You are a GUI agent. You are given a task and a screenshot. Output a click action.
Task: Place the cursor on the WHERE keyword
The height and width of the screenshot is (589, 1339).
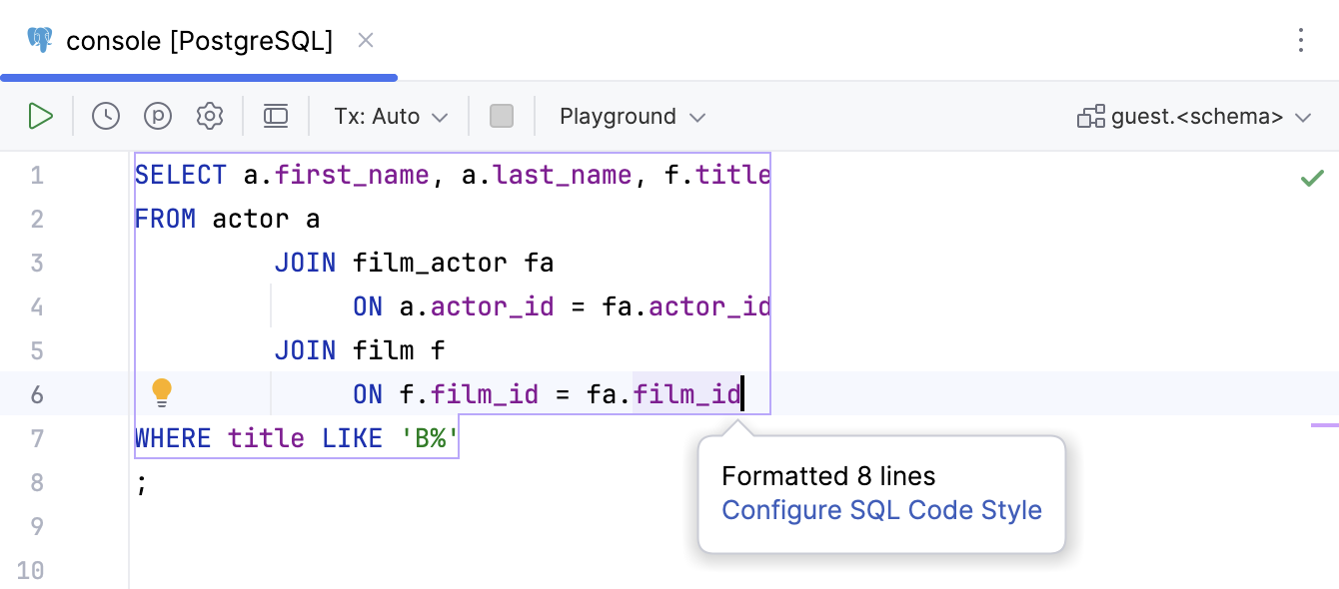173,438
